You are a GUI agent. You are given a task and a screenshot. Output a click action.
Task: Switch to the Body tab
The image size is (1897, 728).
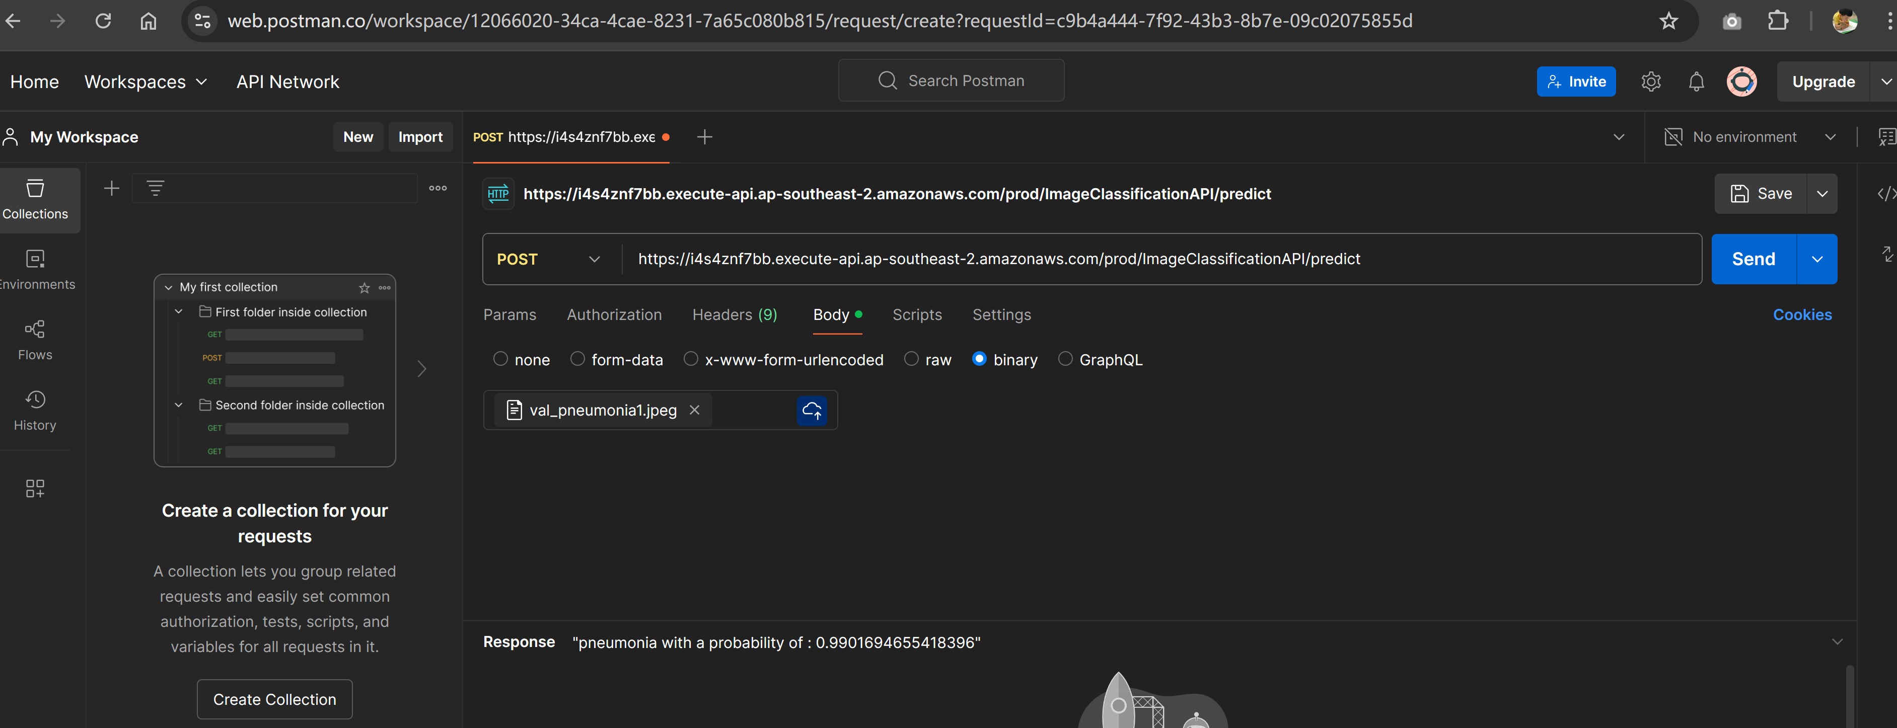(837, 315)
